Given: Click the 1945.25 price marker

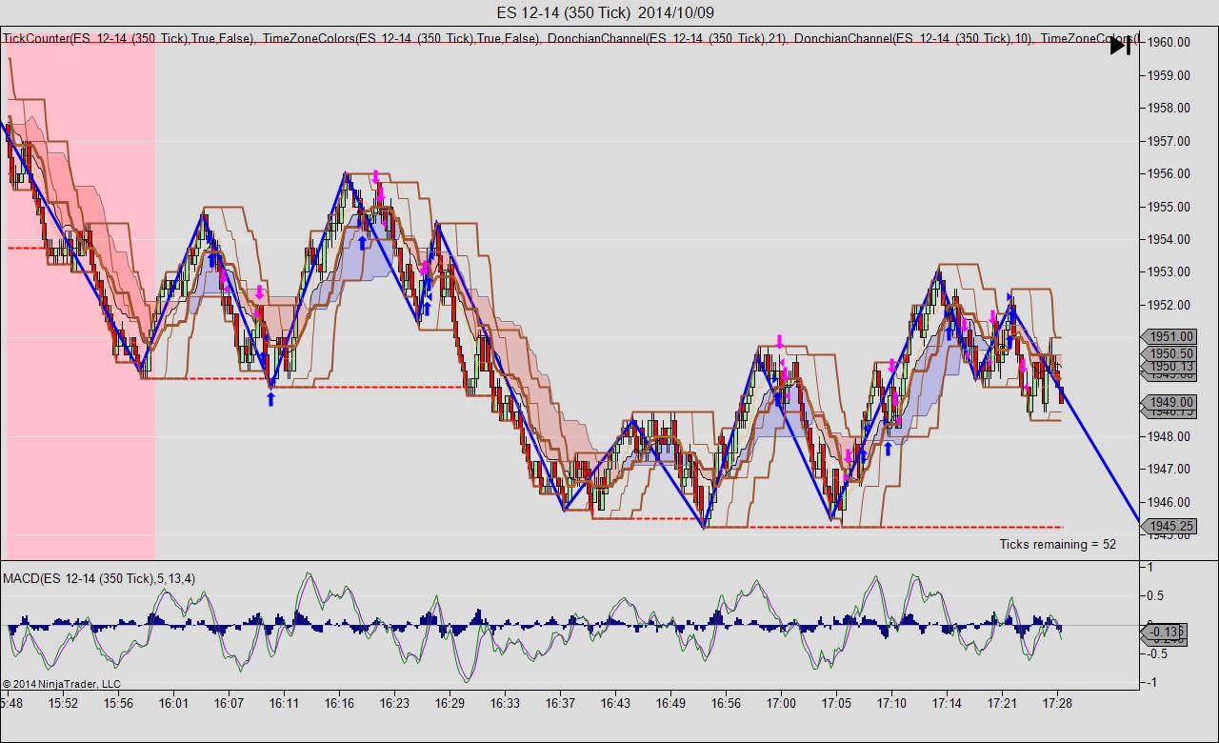Looking at the screenshot, I should pos(1171,526).
